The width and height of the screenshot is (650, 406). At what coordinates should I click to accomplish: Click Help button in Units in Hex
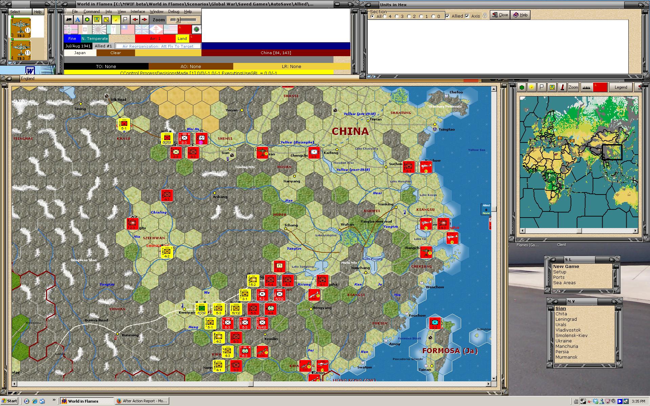tap(520, 15)
